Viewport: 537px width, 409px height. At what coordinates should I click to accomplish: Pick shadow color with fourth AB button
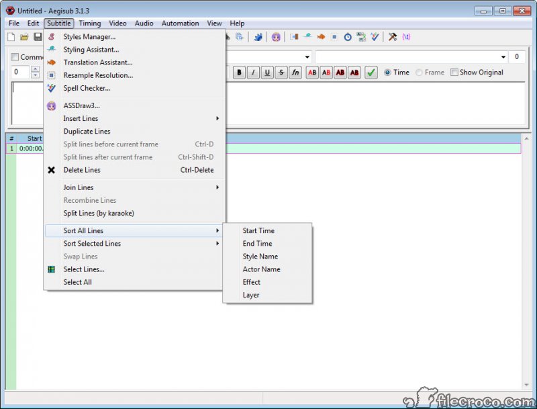(x=354, y=73)
